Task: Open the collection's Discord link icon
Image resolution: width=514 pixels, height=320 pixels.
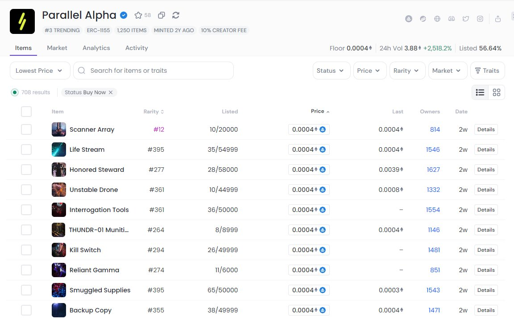Action: (x=452, y=19)
